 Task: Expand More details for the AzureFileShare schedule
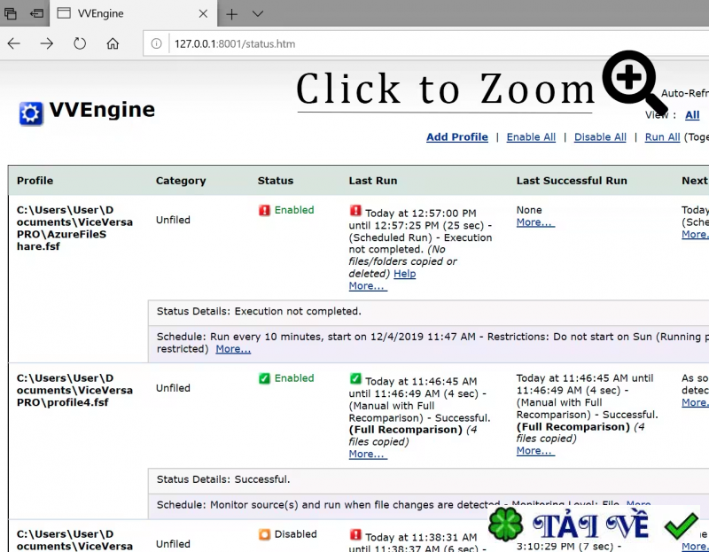(x=232, y=349)
